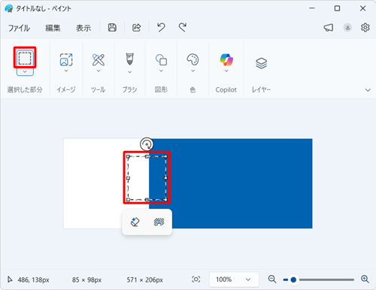
Task: Expand the イメージ group chevron
Action: pos(66,71)
